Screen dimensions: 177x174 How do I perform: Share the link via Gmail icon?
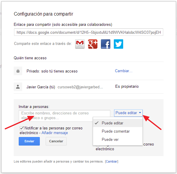point(80,44)
